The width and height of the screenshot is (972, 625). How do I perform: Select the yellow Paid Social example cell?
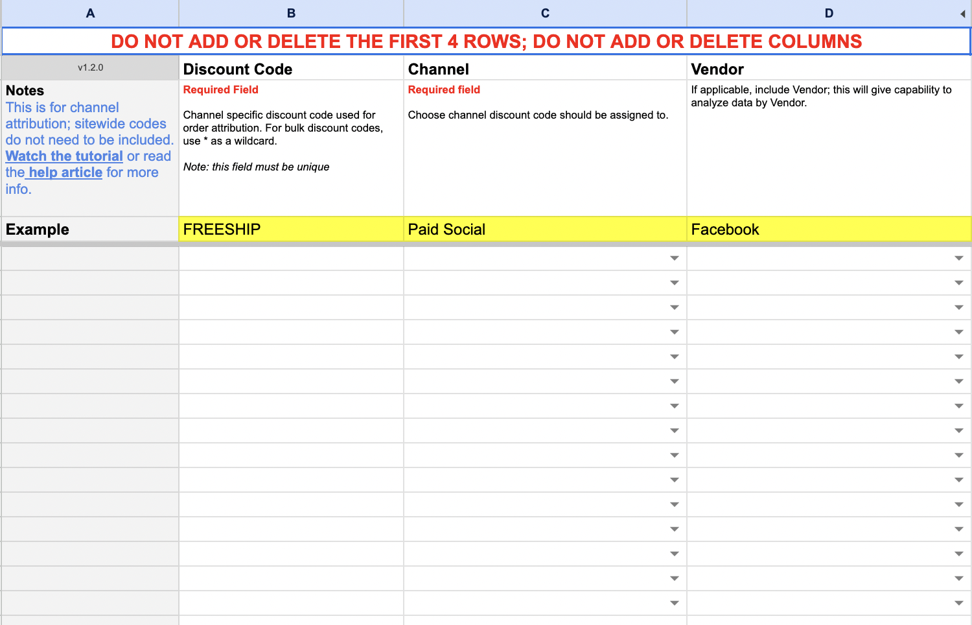click(x=545, y=230)
